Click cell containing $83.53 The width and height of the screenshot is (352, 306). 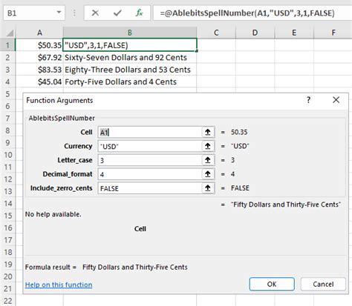tap(39, 70)
